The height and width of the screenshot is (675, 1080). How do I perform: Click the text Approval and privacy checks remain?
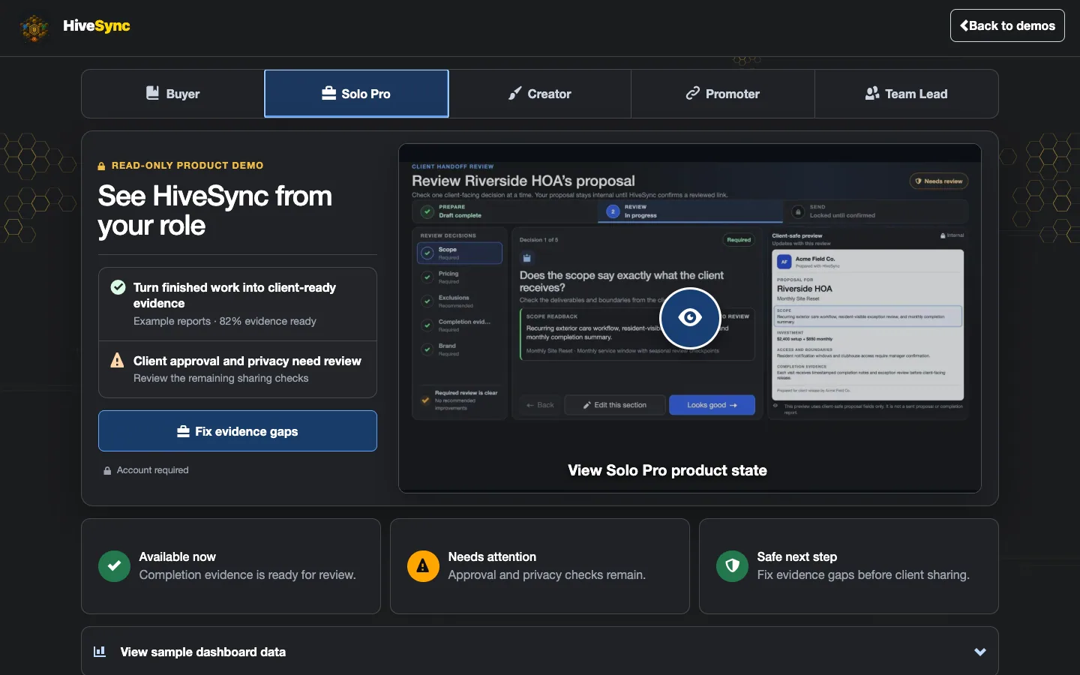pyautogui.click(x=547, y=575)
